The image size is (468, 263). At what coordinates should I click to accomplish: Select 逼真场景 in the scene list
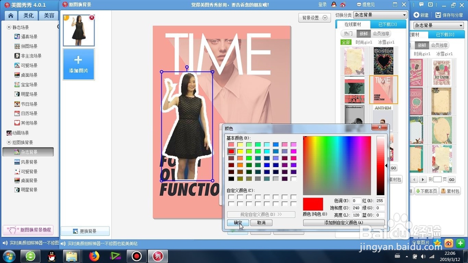(x=26, y=37)
